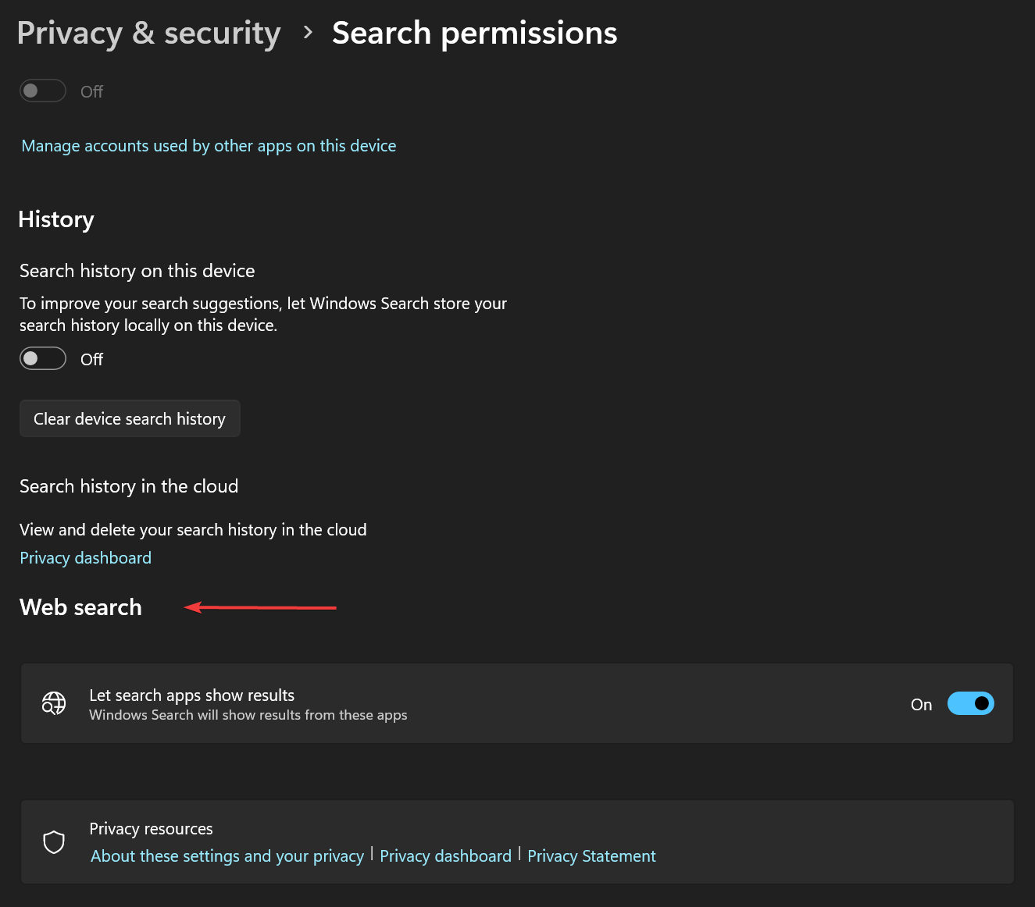1035x907 pixels.
Task: Go back to Privacy & security breadcrumb
Action: point(148,34)
